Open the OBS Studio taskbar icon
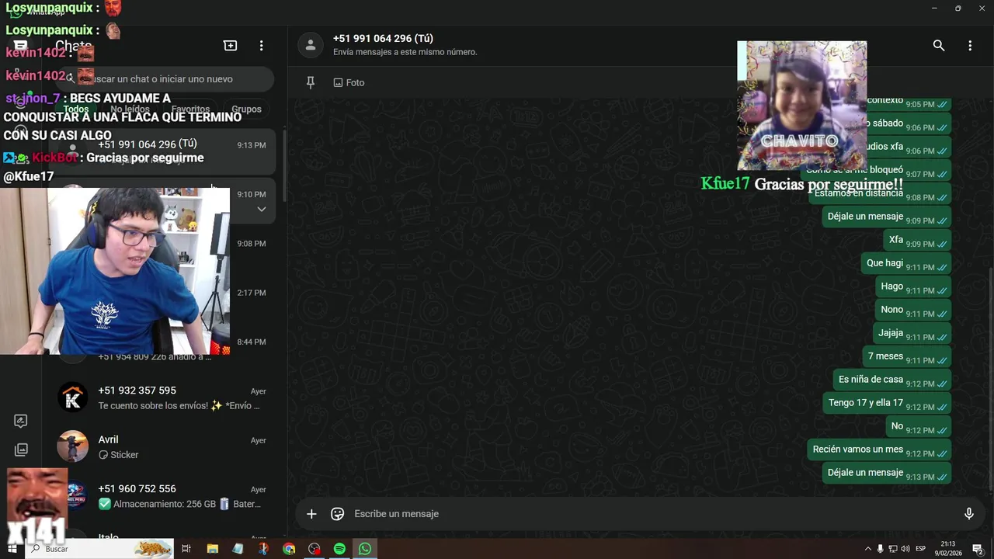Viewport: 994px width, 559px height. tap(314, 549)
